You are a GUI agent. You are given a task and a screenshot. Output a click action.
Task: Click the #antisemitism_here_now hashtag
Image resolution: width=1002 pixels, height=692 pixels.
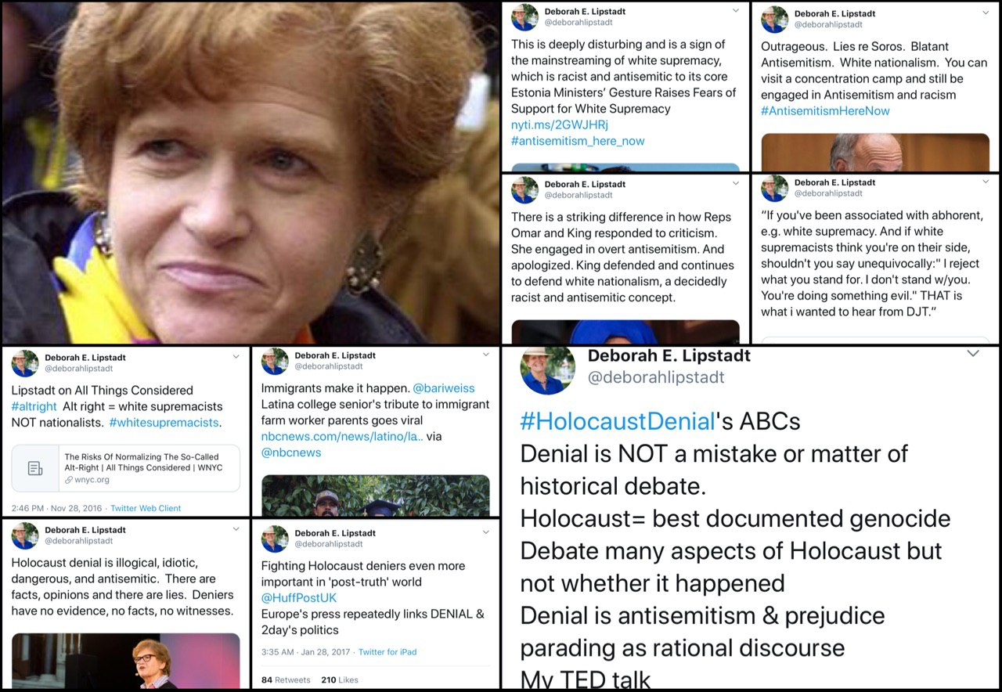(578, 141)
